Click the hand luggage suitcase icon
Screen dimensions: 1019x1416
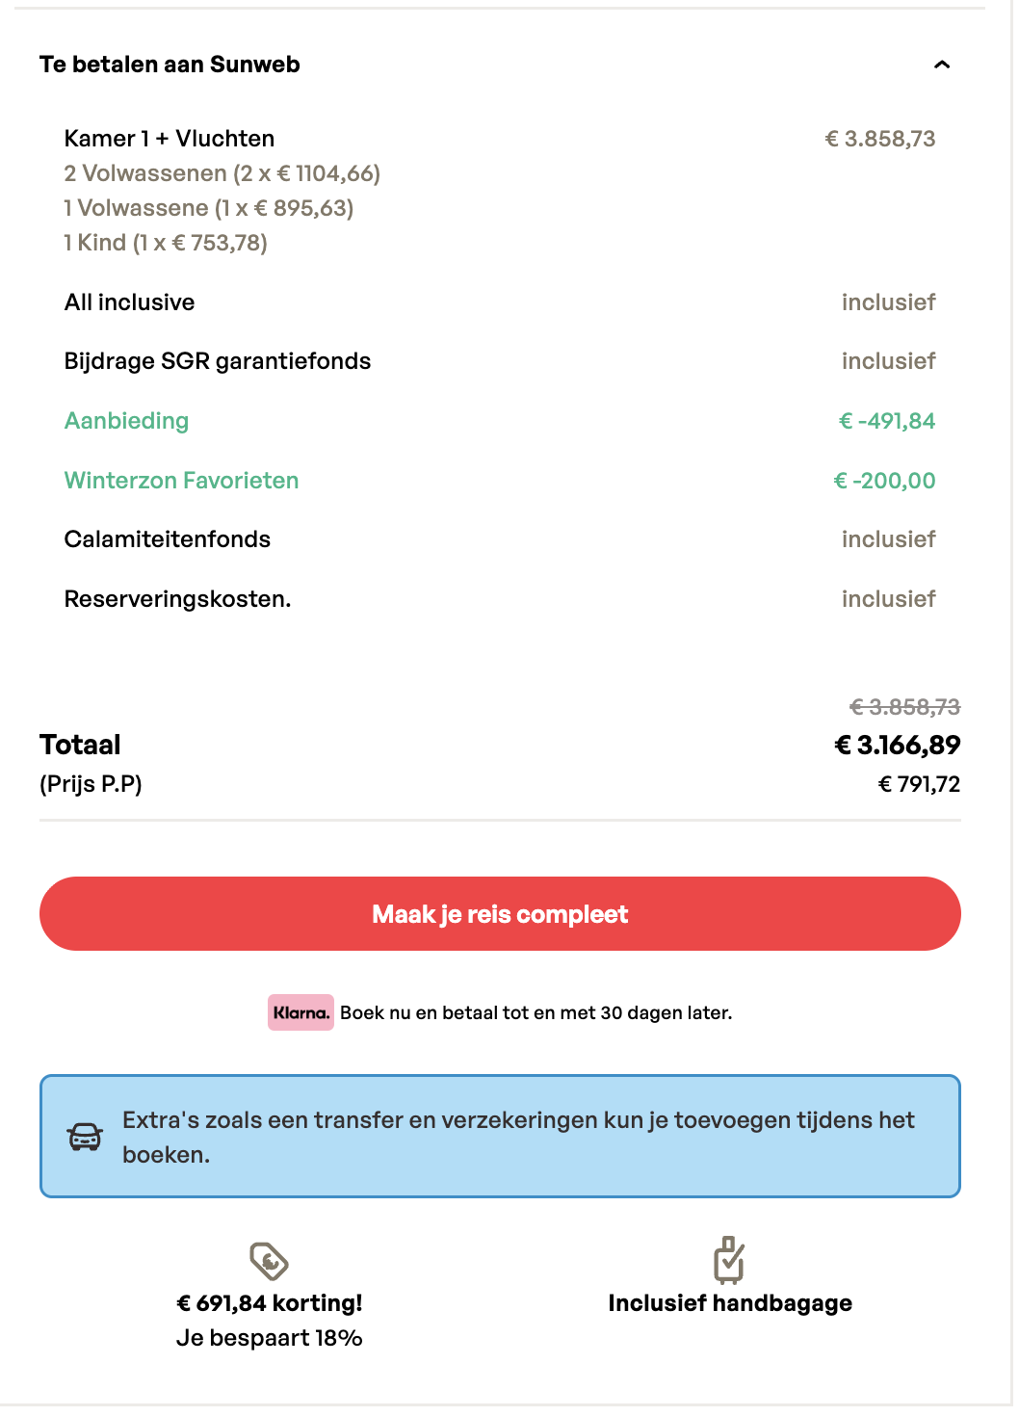pyautogui.click(x=729, y=1260)
